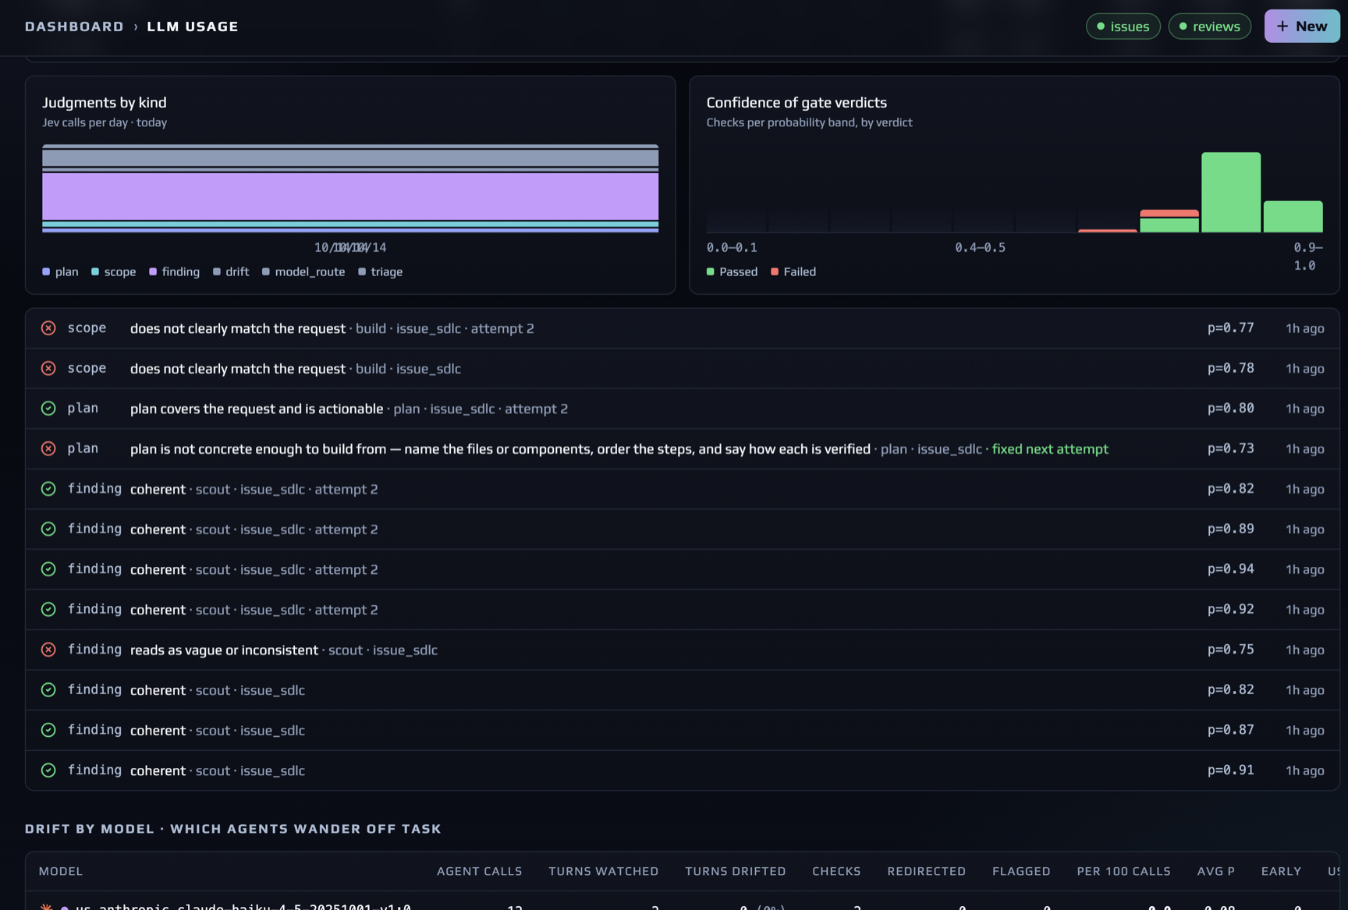Toggle Failed verdict legend item
Screen dimensions: 1348x910
click(793, 271)
